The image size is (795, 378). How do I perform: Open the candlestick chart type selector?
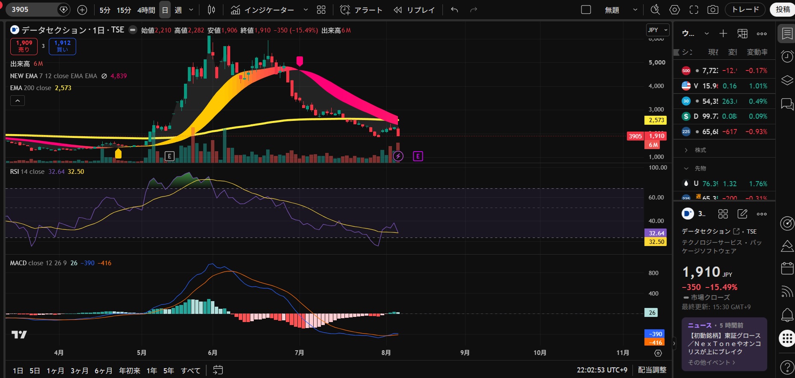pyautogui.click(x=211, y=10)
